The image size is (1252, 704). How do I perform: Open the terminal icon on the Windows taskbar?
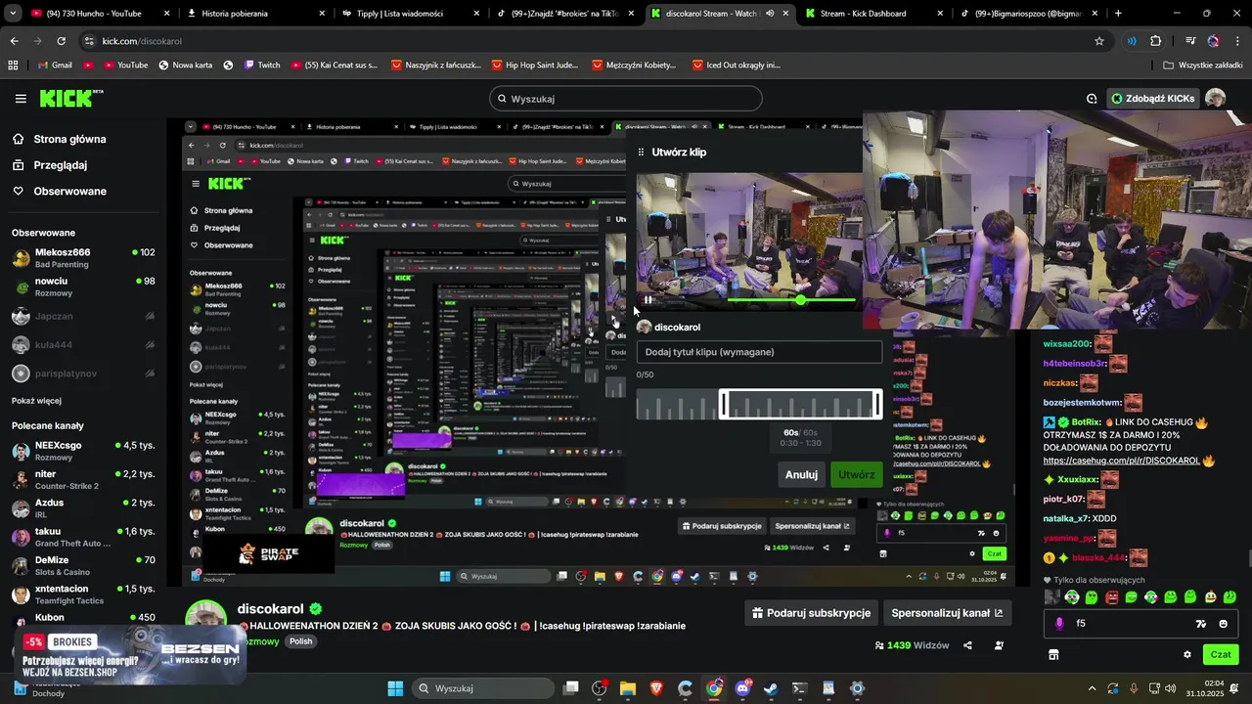click(799, 688)
